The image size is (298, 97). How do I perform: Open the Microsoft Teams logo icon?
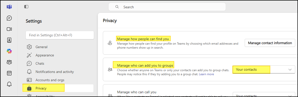coord(9,7)
